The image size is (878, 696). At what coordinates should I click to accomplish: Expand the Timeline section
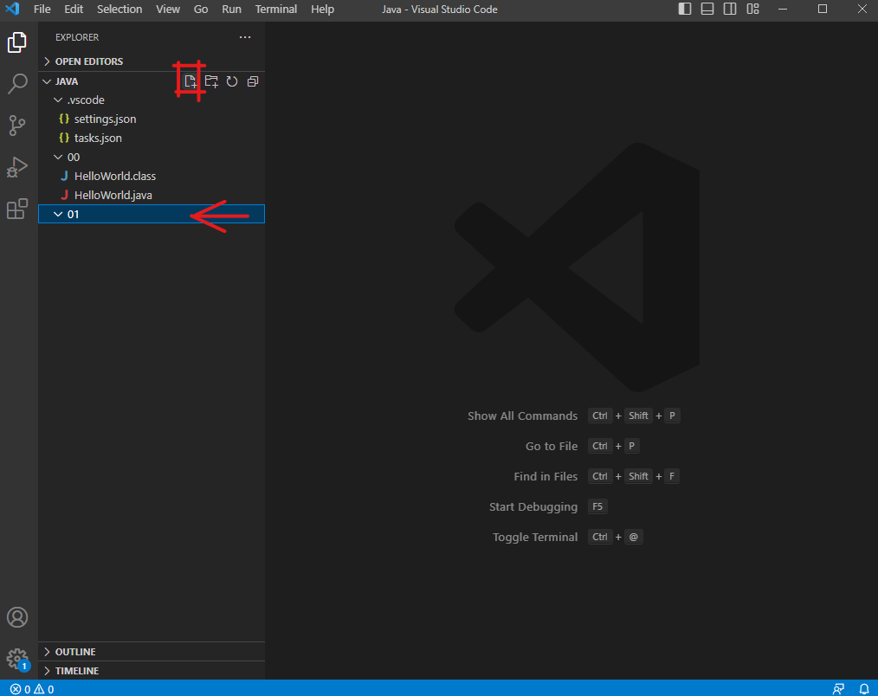click(x=77, y=671)
